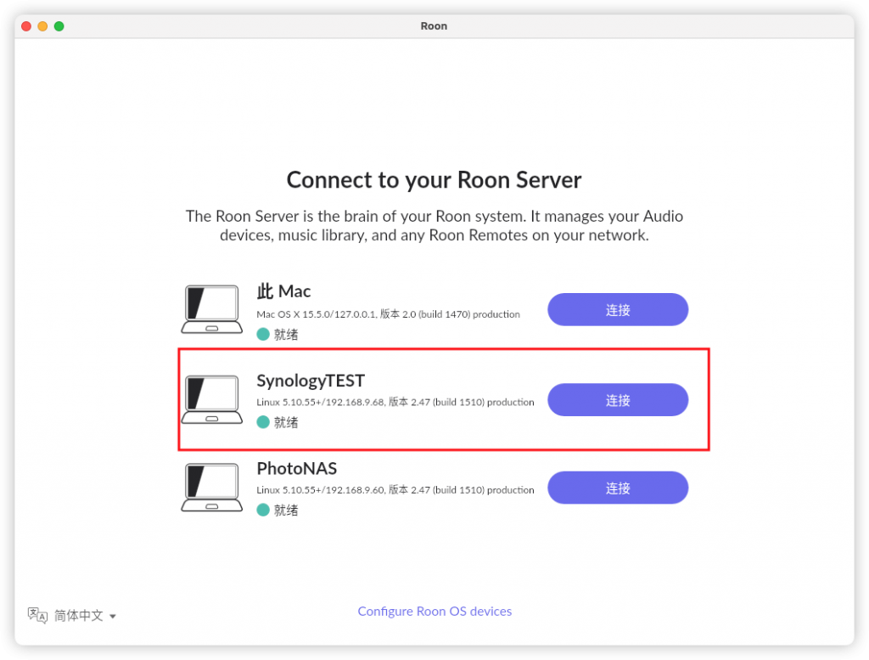869x660 pixels.
Task: Select the SynologyTEST server name
Action: (311, 381)
